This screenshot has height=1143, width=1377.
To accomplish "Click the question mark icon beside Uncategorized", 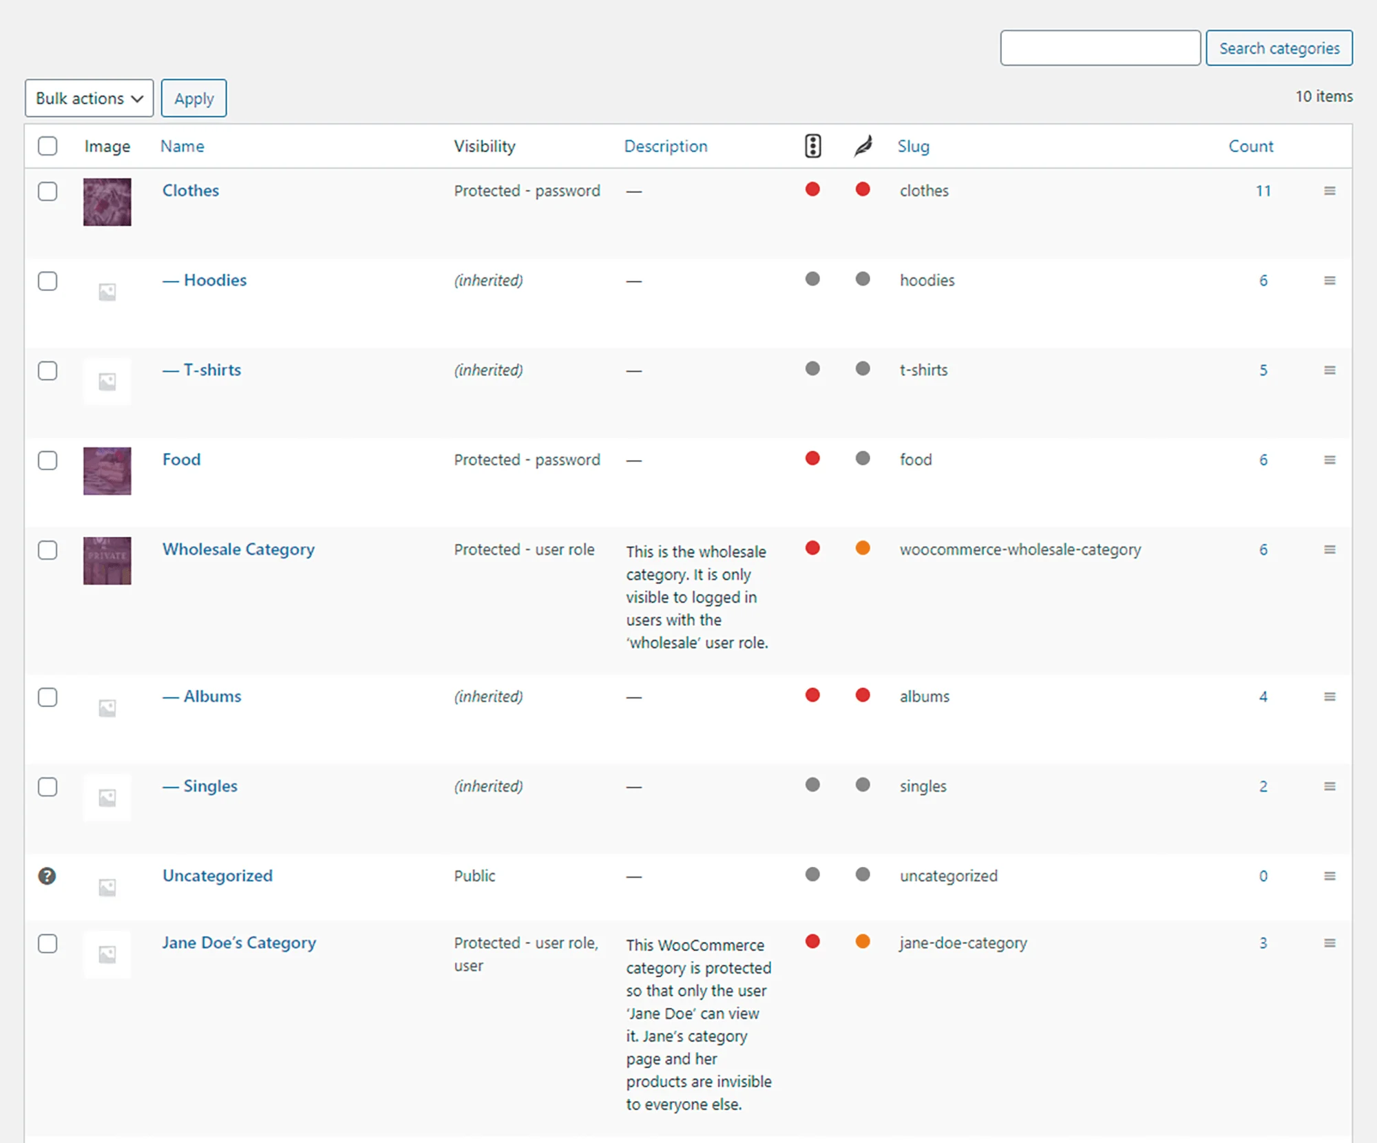I will (47, 876).
